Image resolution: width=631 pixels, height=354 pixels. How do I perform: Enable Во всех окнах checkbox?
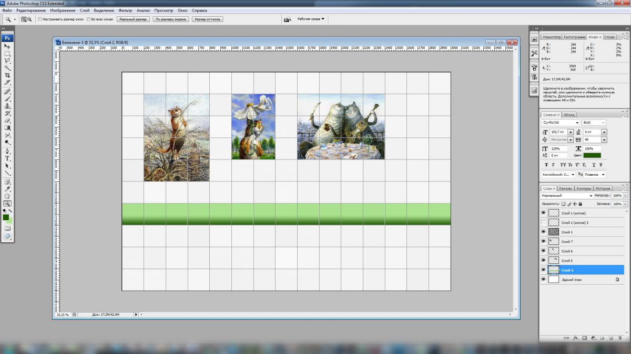[x=88, y=19]
